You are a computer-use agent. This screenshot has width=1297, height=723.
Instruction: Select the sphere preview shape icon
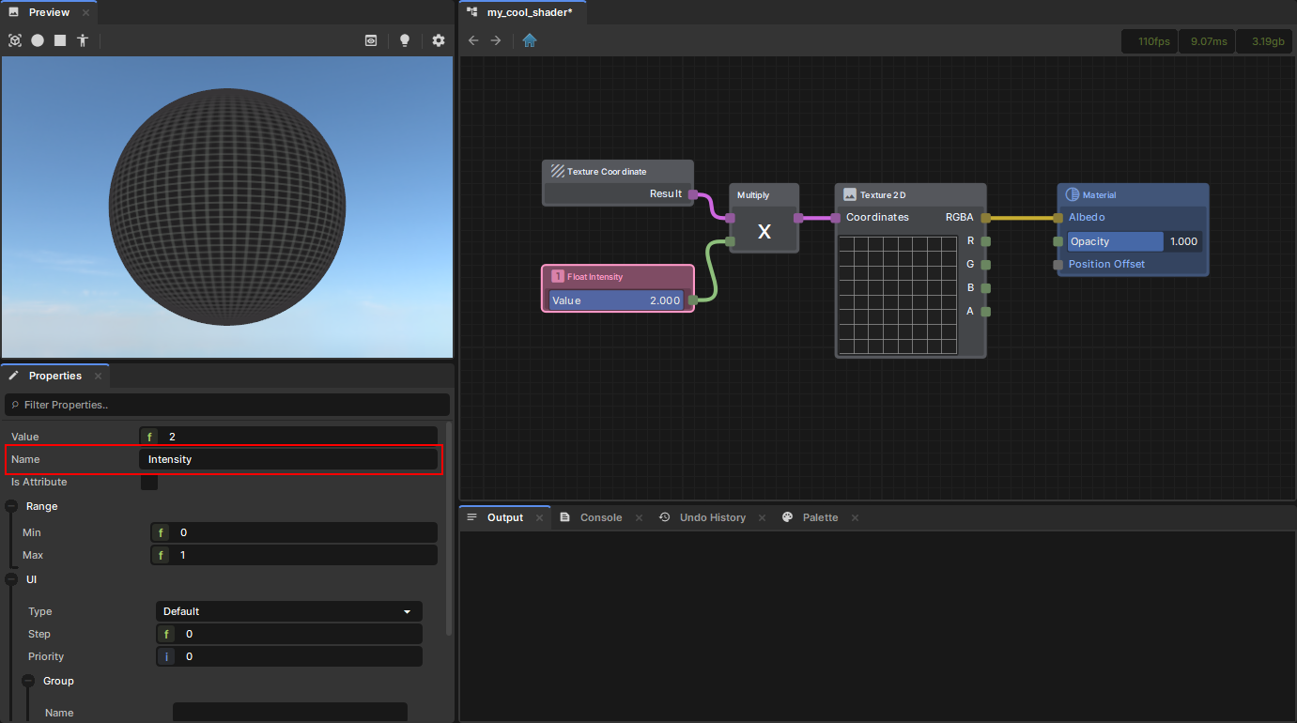point(38,40)
